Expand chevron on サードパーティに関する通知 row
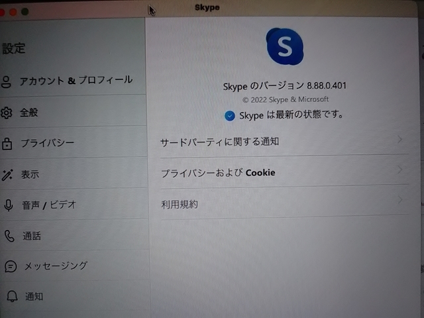 (x=400, y=140)
